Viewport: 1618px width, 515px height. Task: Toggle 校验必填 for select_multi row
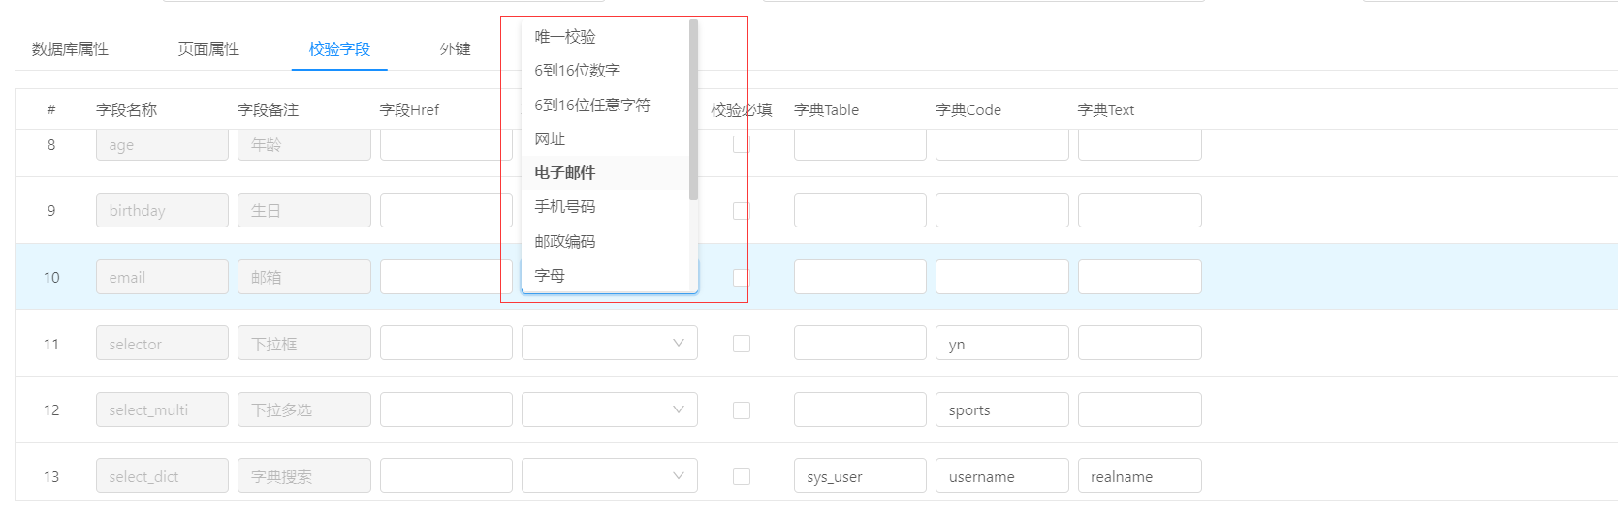point(742,410)
